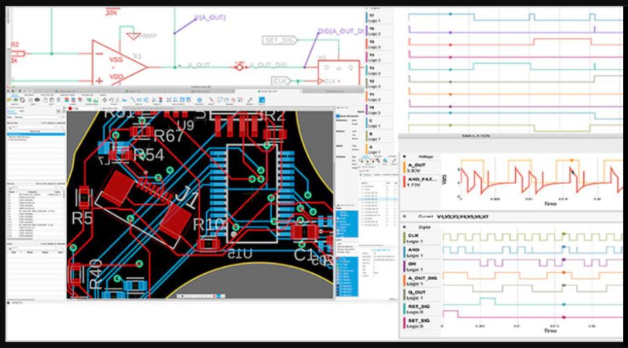The image size is (628, 348).
Task: Collapse the Digital waveform section
Action: [404, 227]
